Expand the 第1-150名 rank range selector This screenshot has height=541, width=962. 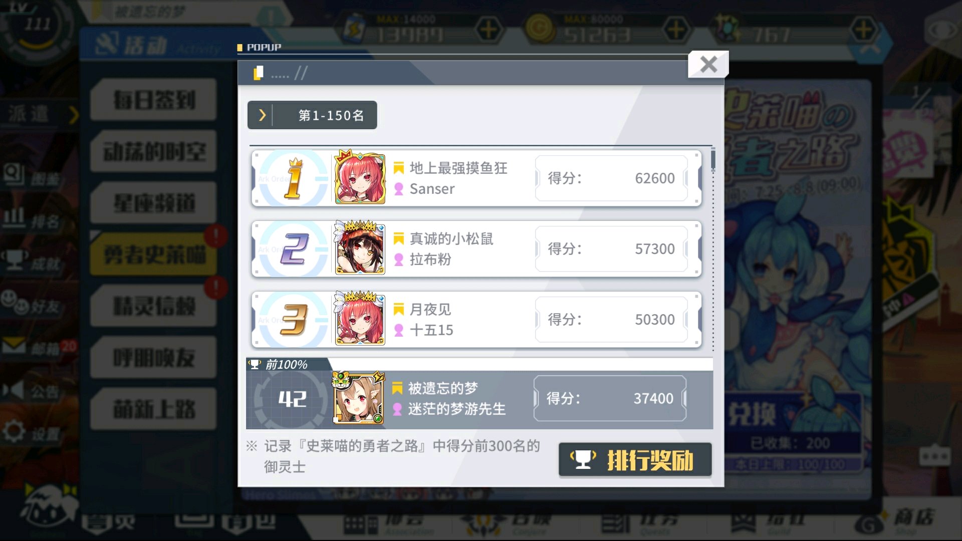(x=312, y=115)
